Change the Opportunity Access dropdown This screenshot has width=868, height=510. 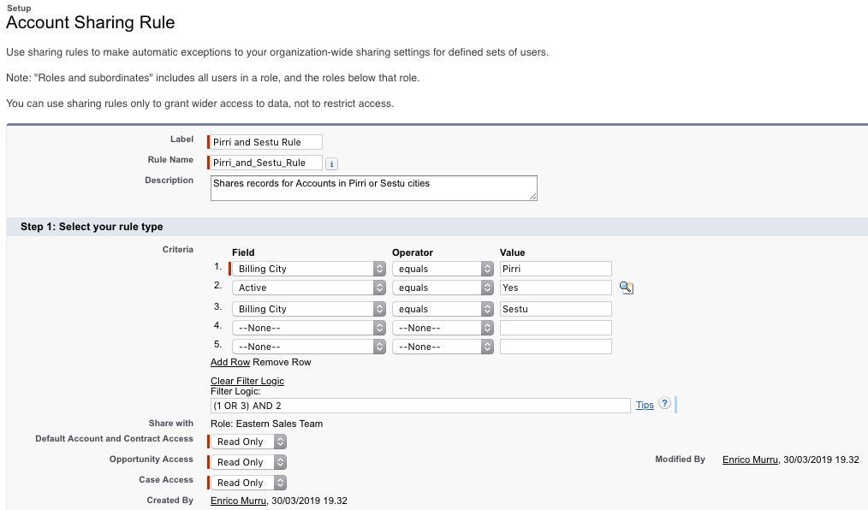pyautogui.click(x=249, y=462)
